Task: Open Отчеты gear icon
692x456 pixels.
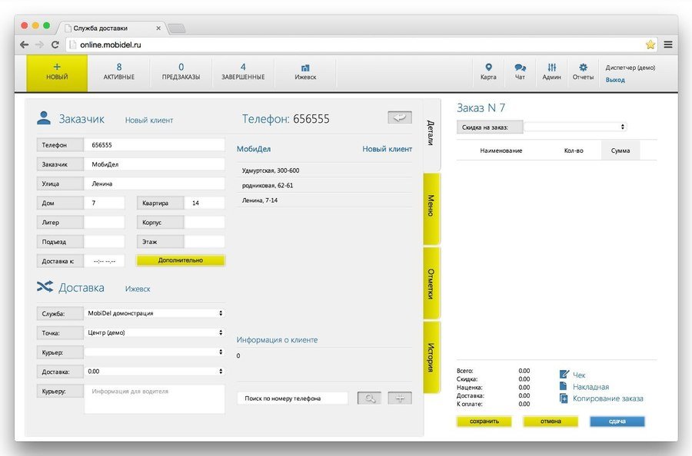Action: (583, 68)
